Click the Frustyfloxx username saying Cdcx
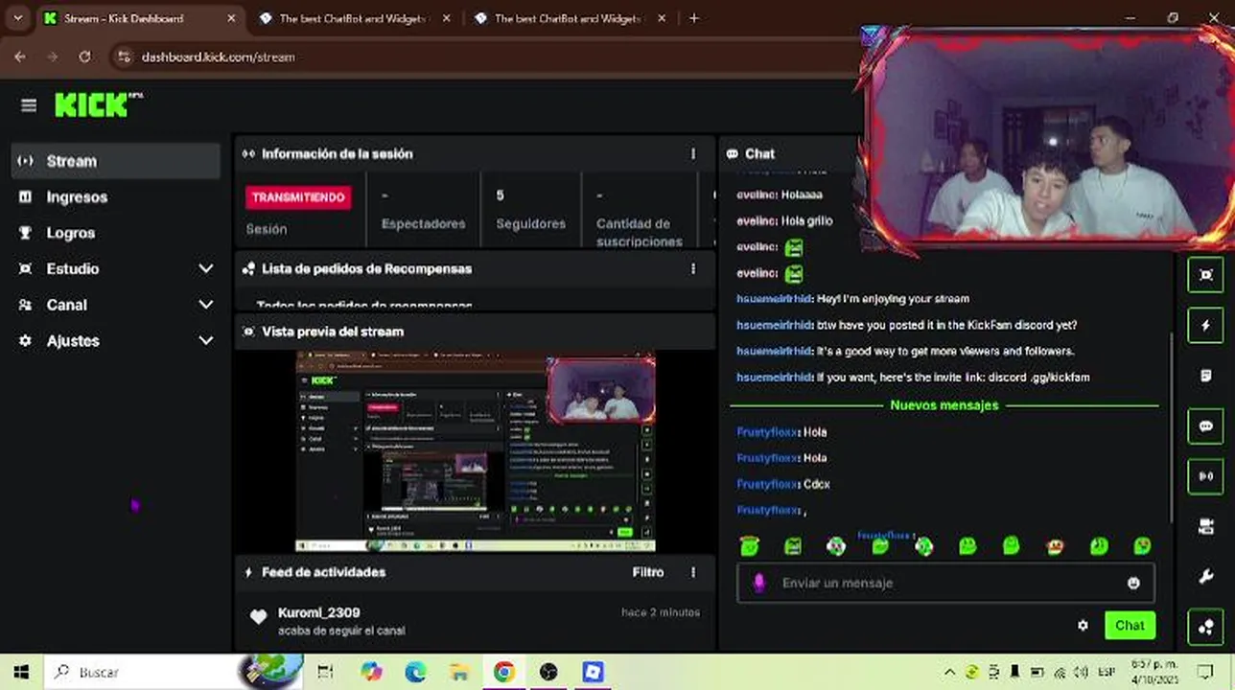 (x=767, y=484)
